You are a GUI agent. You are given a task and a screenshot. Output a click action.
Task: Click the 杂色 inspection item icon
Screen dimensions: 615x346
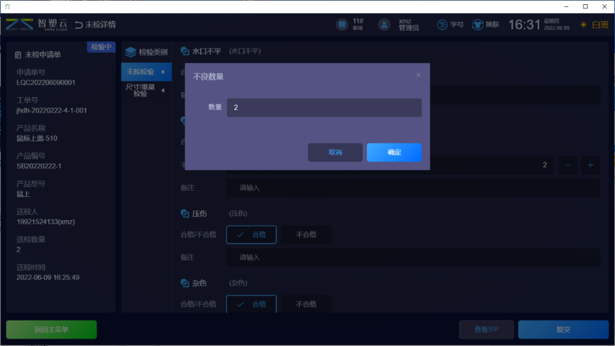point(184,283)
